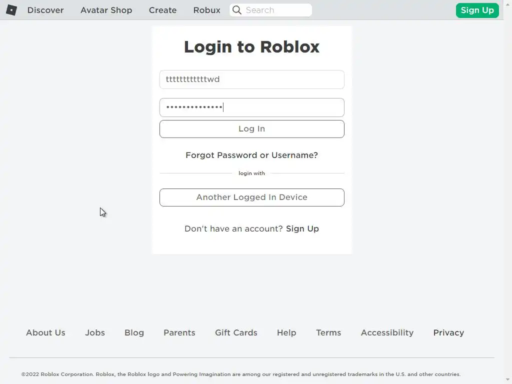
Task: Focus the Search input field
Action: click(270, 10)
